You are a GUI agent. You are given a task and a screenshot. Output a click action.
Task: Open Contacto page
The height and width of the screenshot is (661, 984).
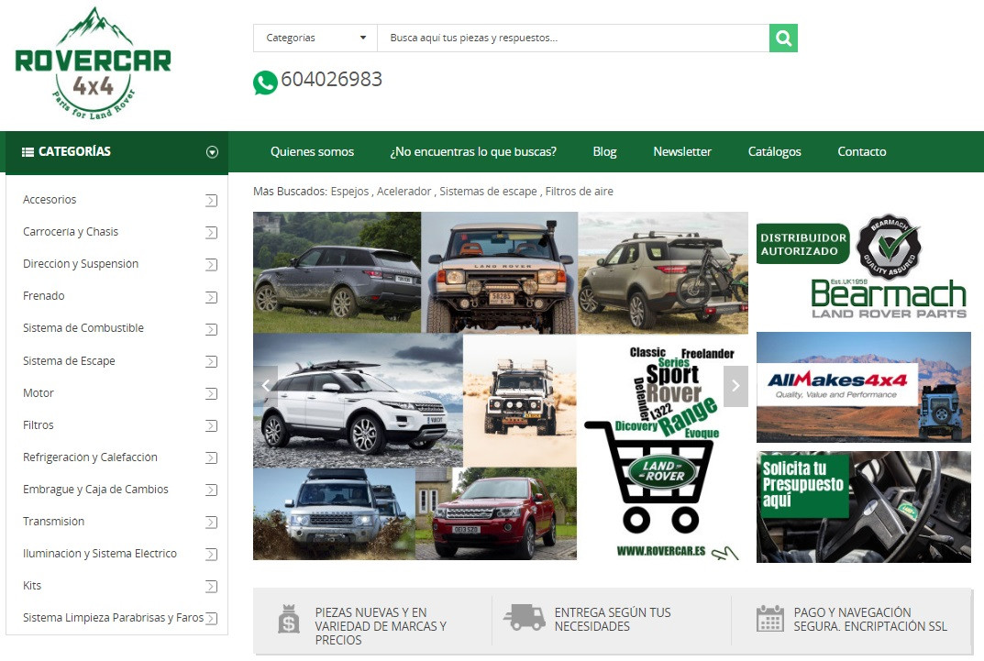pyautogui.click(x=862, y=152)
